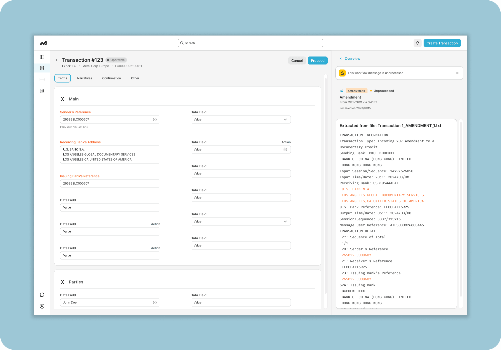Open the user profile icon
Viewport: 501px width, 350px height.
tap(42, 306)
